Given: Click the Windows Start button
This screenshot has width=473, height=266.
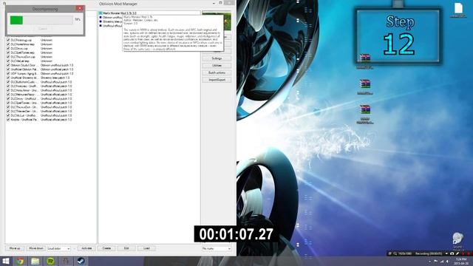Looking at the screenshot, I should pos(6,261).
